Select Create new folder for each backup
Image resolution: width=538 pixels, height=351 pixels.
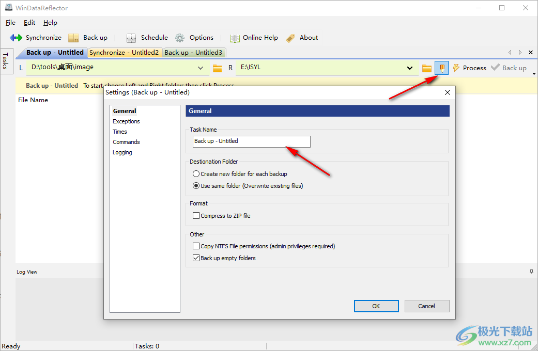(196, 174)
